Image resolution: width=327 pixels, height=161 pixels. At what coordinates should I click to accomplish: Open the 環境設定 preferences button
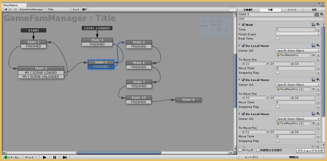pos(294,157)
